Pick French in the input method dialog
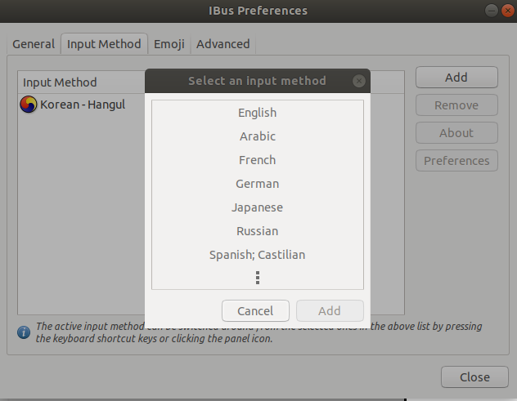Viewport: 517px width, 401px height. [x=258, y=160]
